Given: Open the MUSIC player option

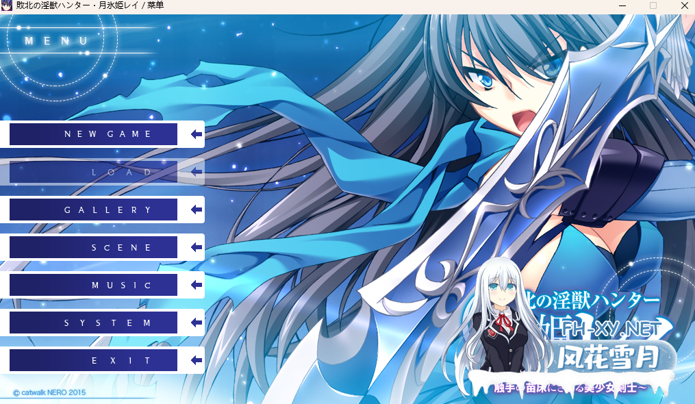Looking at the screenshot, I should click(x=94, y=285).
